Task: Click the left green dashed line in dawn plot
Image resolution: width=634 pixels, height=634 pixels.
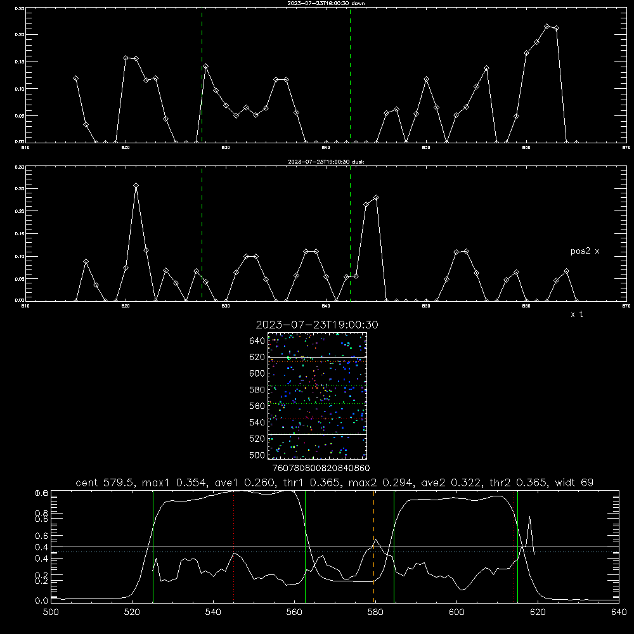Action: 202,75
